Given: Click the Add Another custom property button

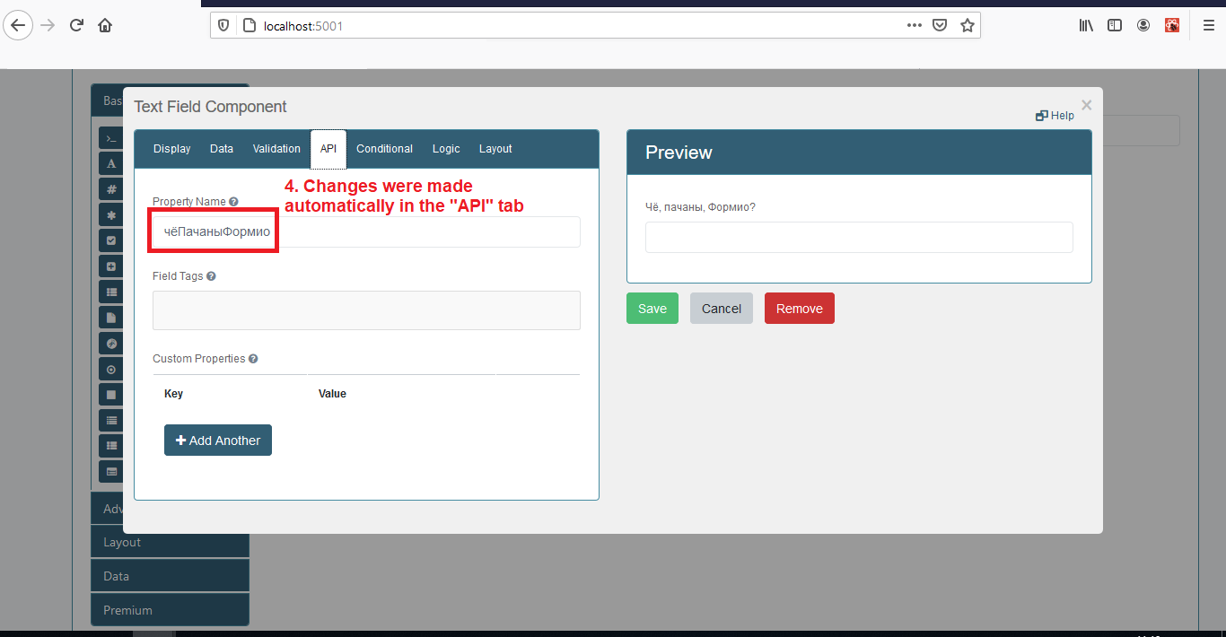Looking at the screenshot, I should click(217, 440).
